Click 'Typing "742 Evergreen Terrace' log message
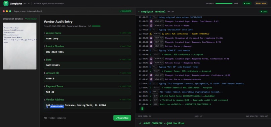Screen dimensions: 271x127 201,84
